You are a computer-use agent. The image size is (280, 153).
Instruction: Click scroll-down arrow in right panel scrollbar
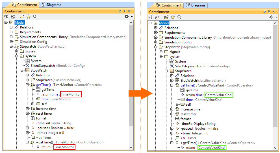[x=275, y=148]
